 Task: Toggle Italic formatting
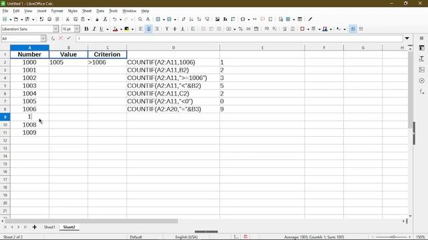coord(94,29)
